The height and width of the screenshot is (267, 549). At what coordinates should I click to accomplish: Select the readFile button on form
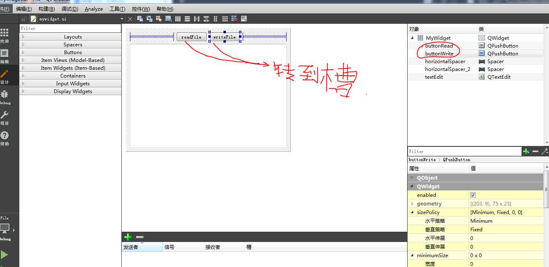click(191, 37)
